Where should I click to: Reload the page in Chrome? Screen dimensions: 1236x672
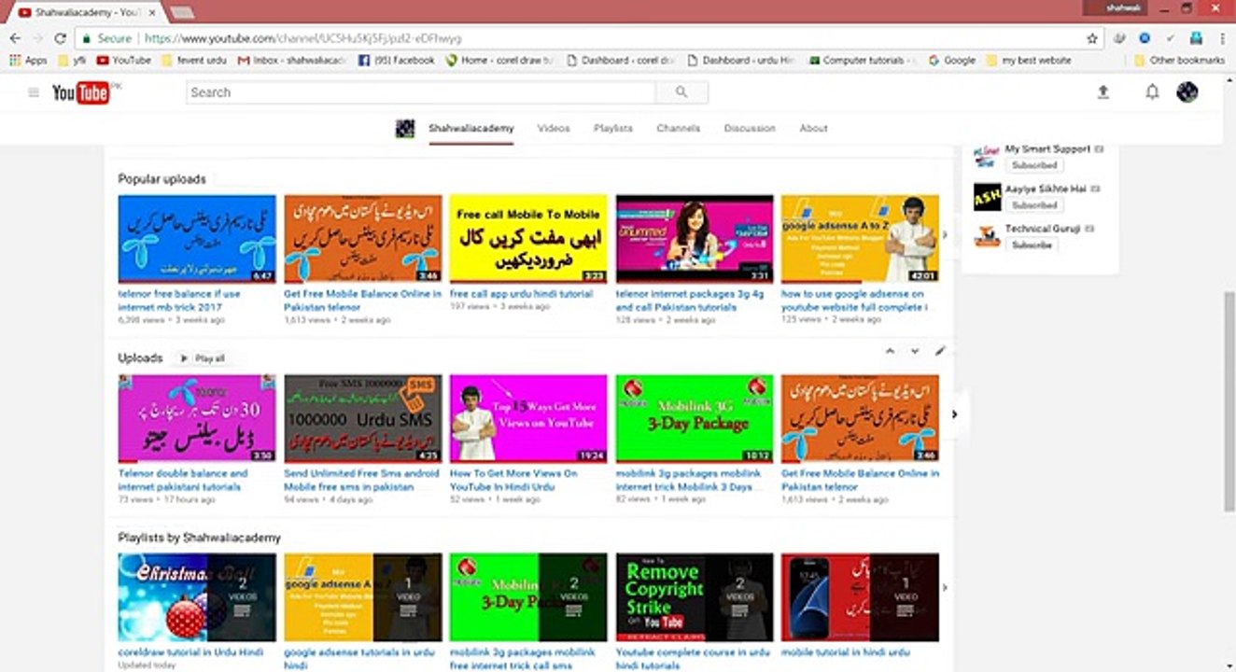[61, 38]
